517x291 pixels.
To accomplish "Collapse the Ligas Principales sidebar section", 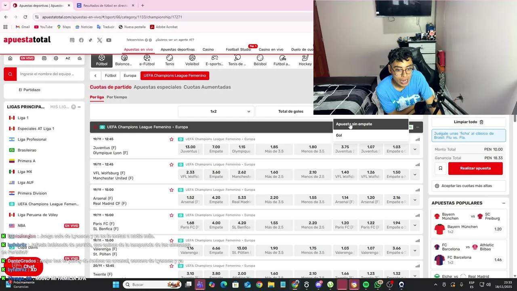I will [x=79, y=107].
